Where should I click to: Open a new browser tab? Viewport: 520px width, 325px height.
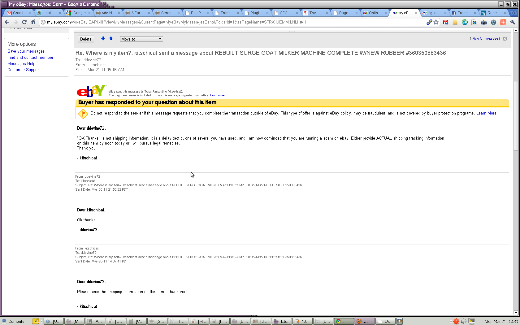coord(513,13)
